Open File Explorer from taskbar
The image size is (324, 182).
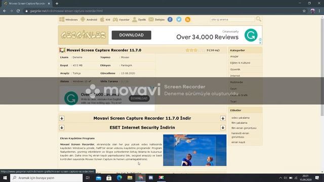coord(130,177)
